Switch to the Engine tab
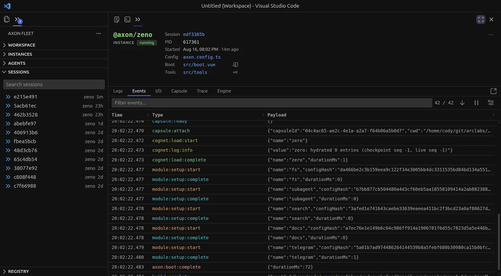The image size is (501, 276). 224,91
